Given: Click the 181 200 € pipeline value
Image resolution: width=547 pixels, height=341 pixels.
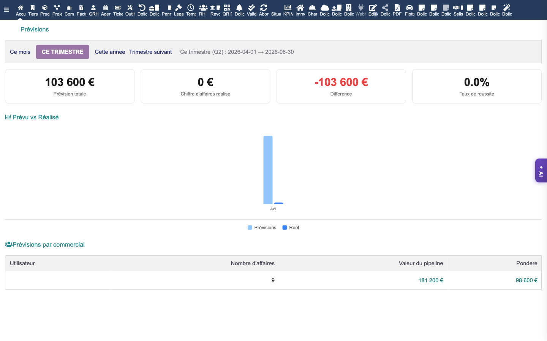Looking at the screenshot, I should pos(431,280).
